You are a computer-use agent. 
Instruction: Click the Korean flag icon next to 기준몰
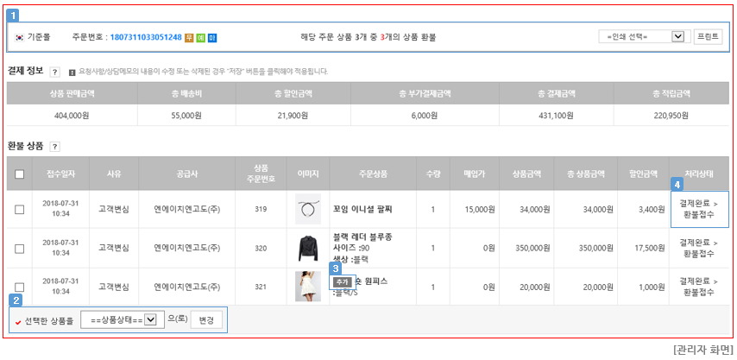20,36
